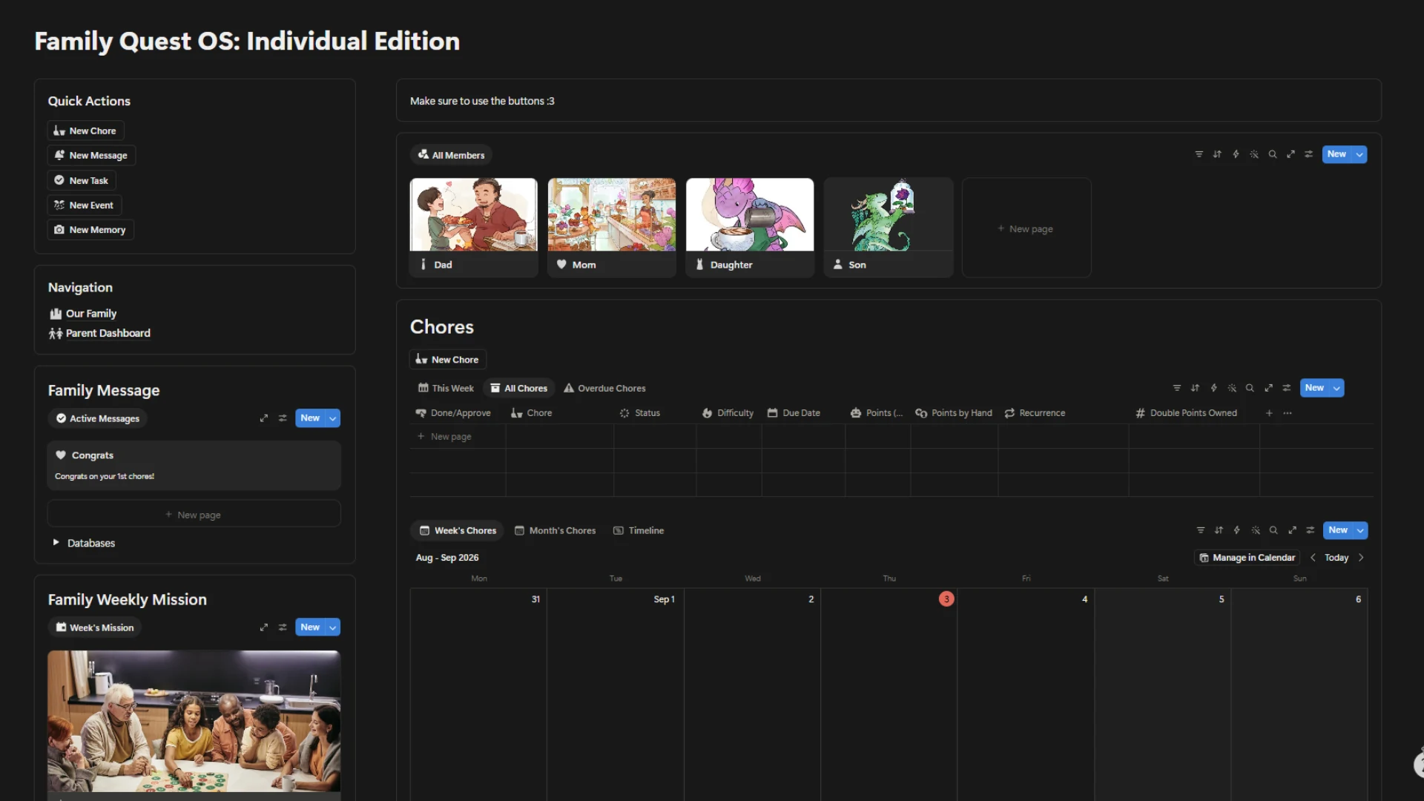Click filter icon in Chores table toolbar
The width and height of the screenshot is (1424, 801).
coord(1176,388)
